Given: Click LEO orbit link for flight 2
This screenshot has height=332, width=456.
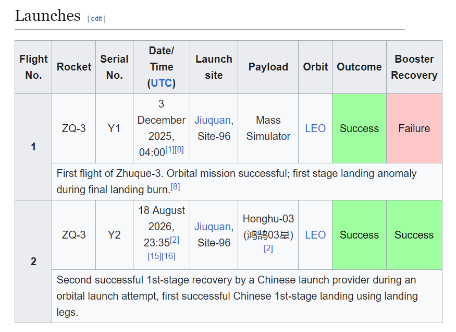Looking at the screenshot, I should pyautogui.click(x=315, y=235).
